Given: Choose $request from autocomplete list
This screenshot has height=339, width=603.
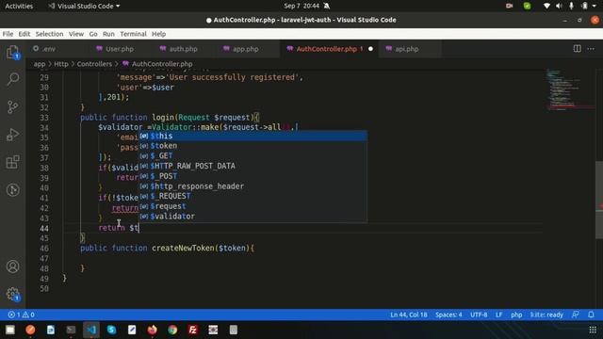Looking at the screenshot, I should 253,206.
